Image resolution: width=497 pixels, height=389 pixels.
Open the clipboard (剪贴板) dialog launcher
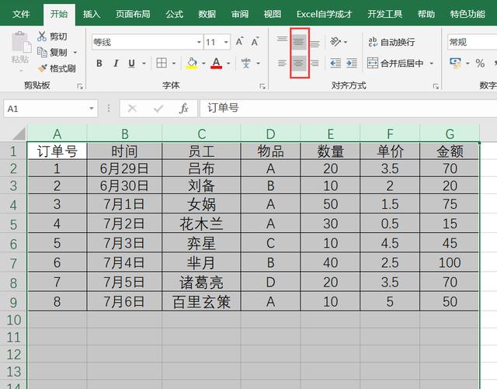tap(80, 86)
